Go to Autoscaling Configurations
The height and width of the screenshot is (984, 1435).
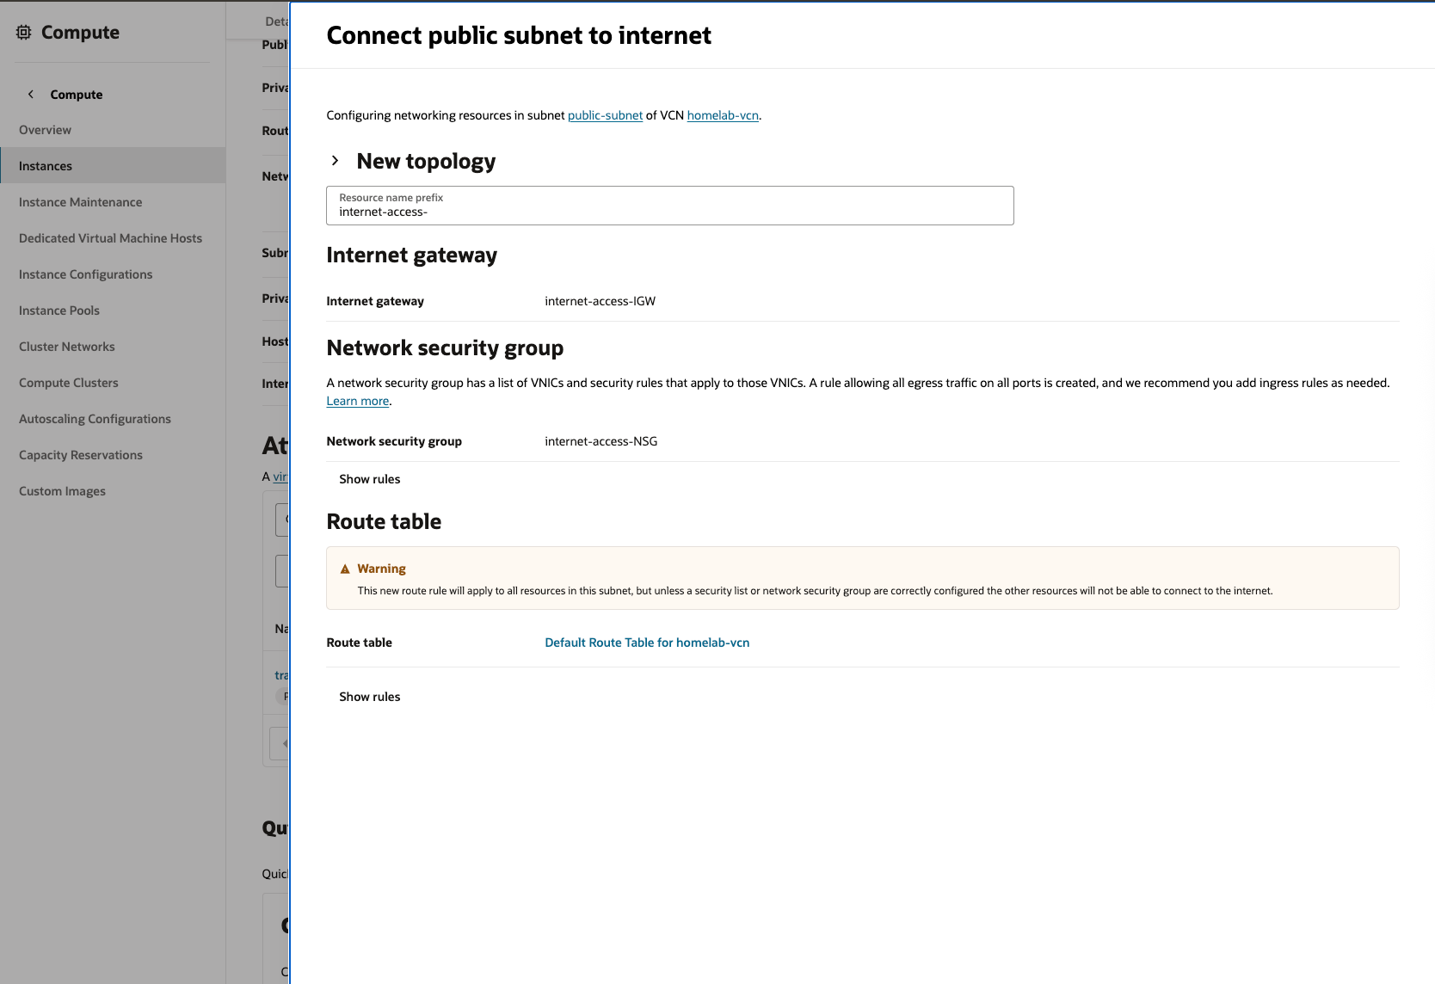point(95,419)
